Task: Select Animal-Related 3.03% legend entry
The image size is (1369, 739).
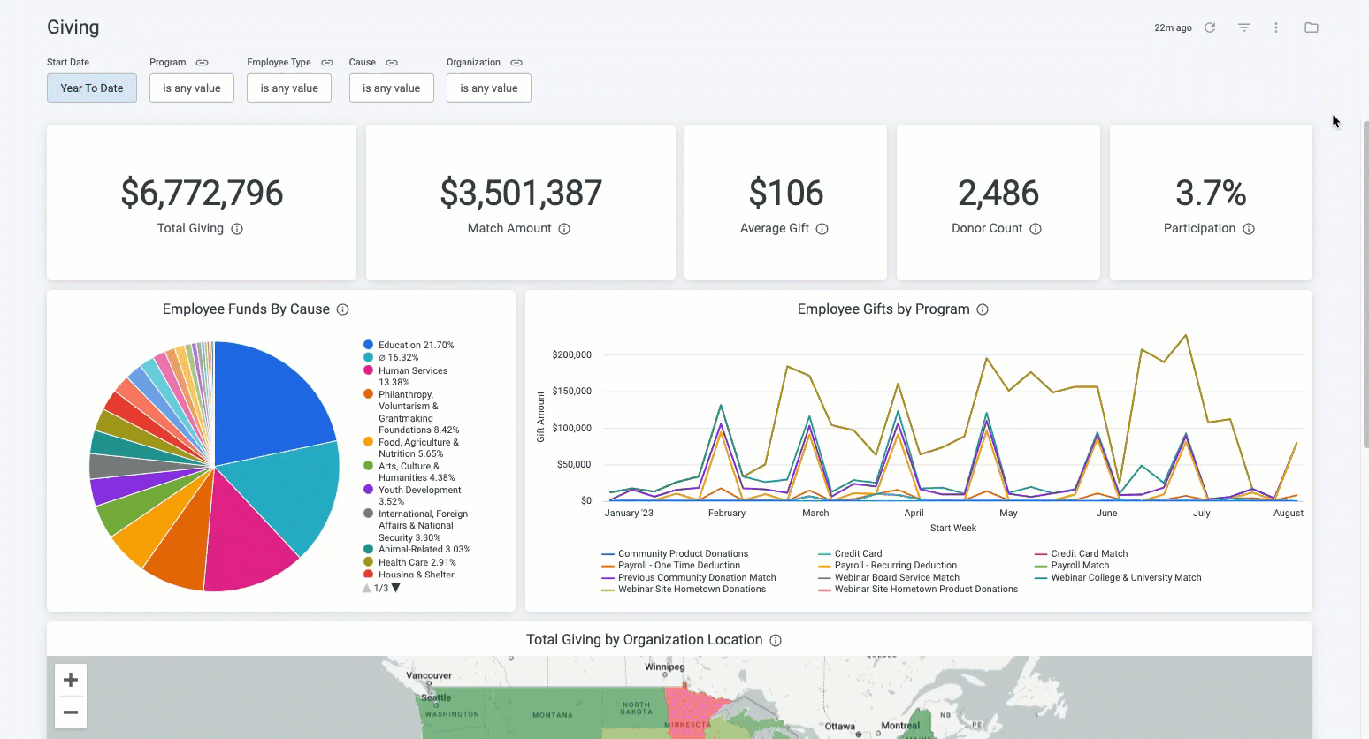Action: 417,550
